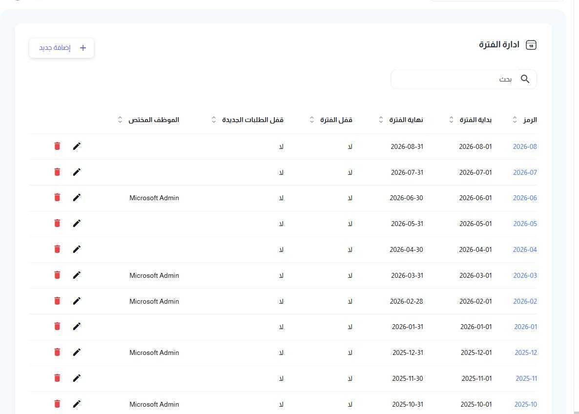The image size is (579, 414).
Task: Edit the 2025-12 period row
Action: pos(77,352)
